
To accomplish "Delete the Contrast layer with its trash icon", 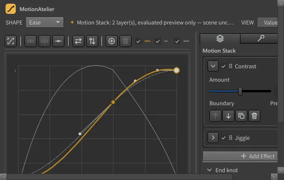I will coord(254,116).
